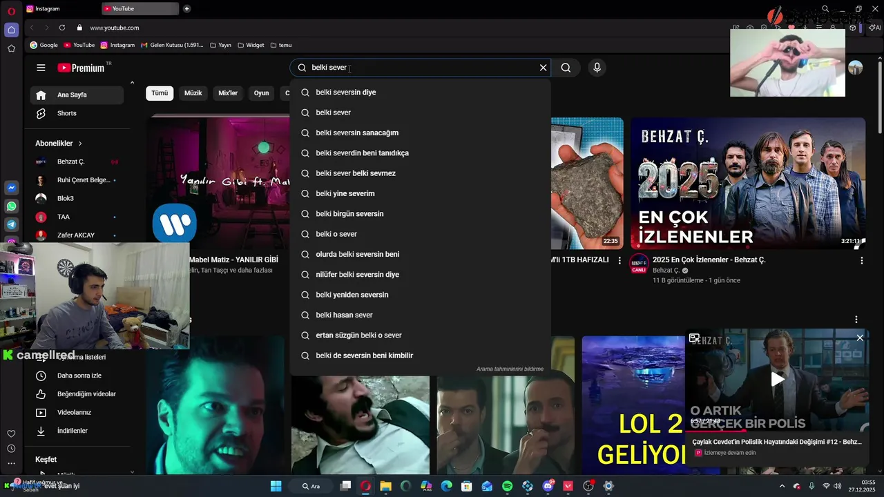Open a new tab with plus button
This screenshot has height=497, width=884.
pos(186,8)
